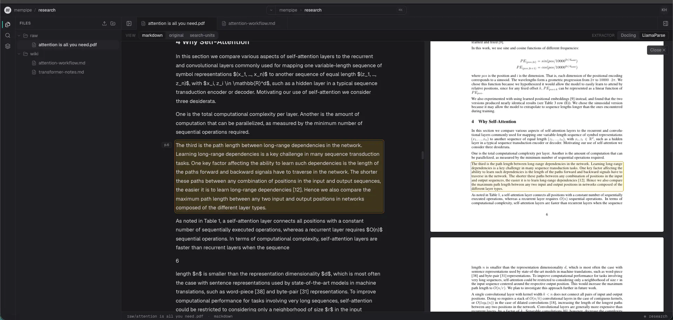
Task: Open the Search sidebar icon
Action: [x=8, y=35]
